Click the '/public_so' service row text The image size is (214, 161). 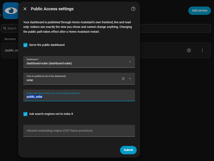(x=11, y=50)
